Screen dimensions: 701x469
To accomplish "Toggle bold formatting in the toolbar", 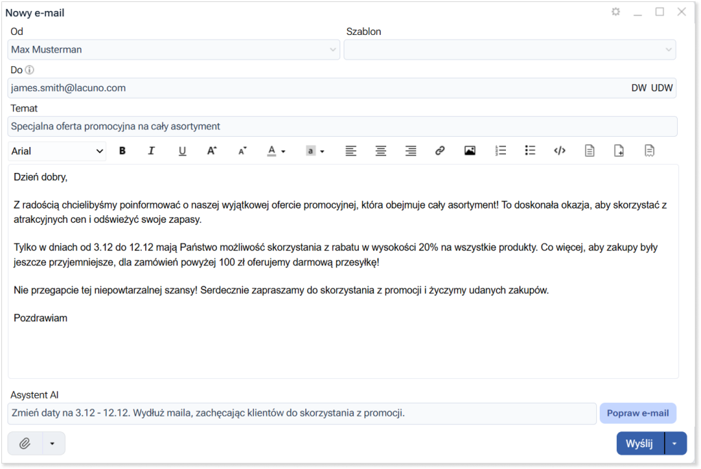I will [123, 151].
